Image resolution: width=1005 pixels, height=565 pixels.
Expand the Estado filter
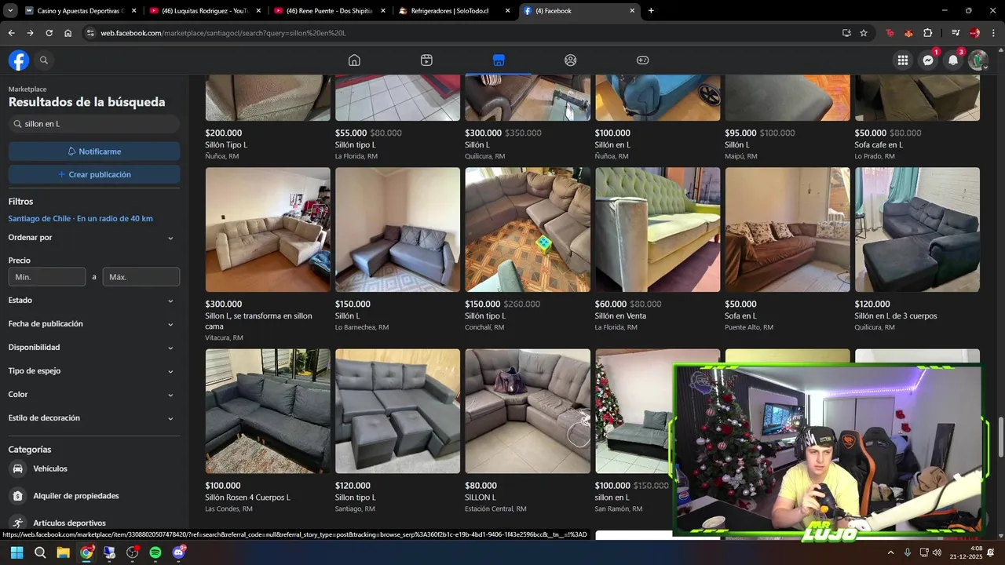tap(93, 301)
